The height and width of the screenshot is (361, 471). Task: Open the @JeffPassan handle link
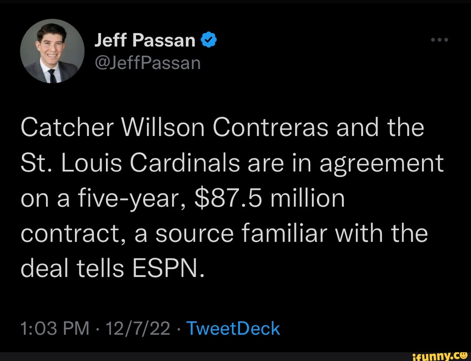pyautogui.click(x=147, y=63)
